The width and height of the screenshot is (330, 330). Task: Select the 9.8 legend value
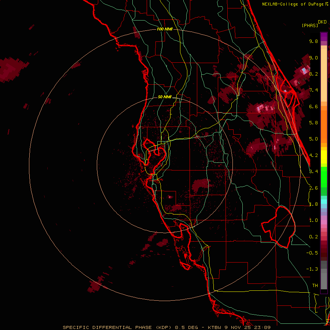click(x=313, y=41)
